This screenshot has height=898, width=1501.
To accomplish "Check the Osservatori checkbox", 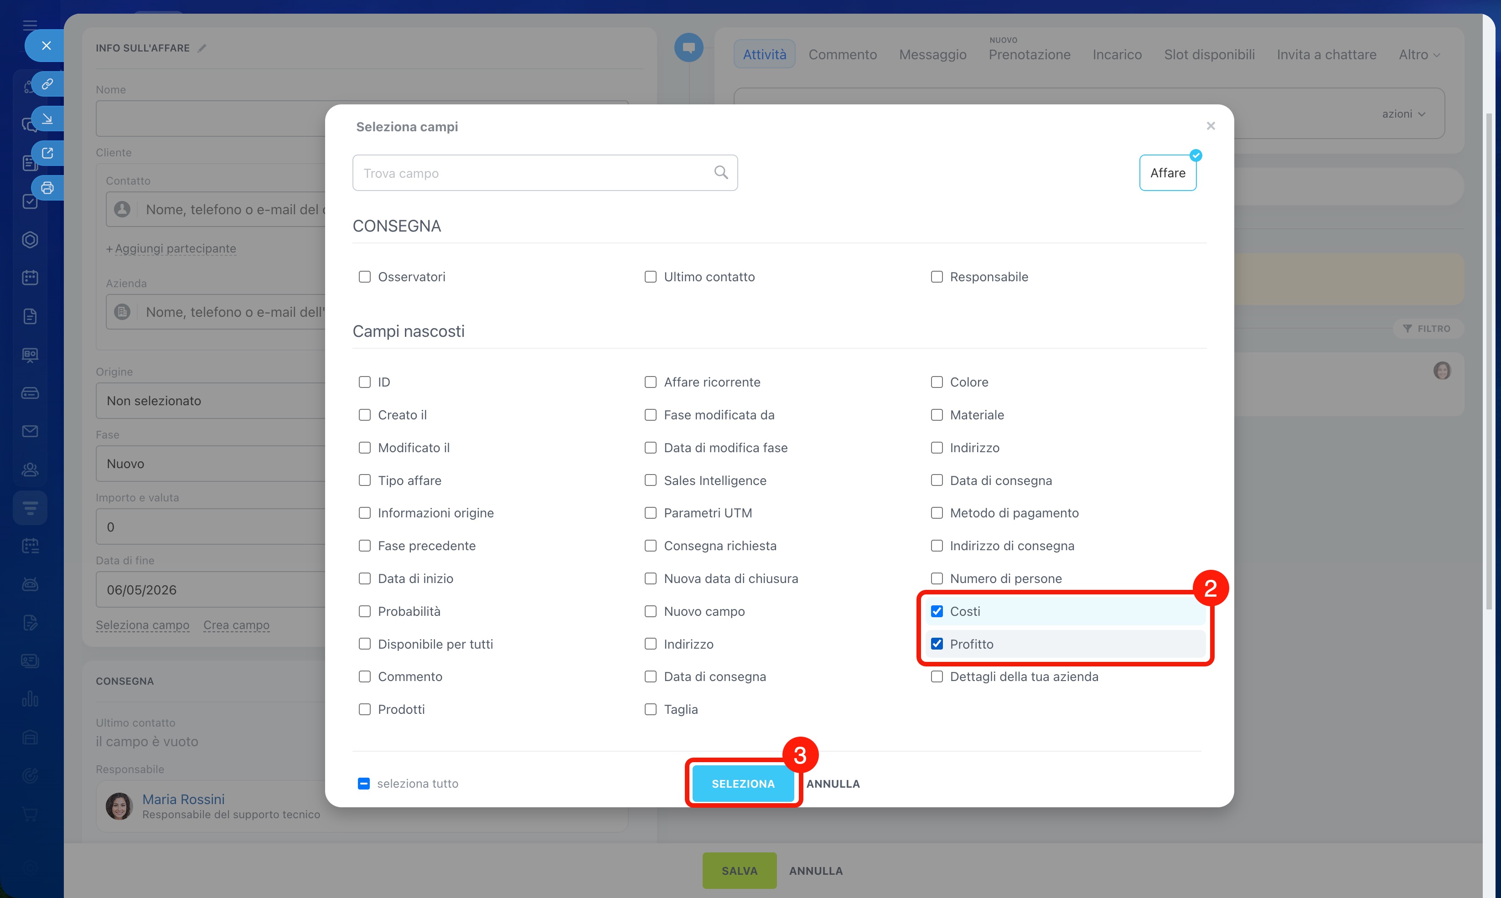I will [364, 277].
